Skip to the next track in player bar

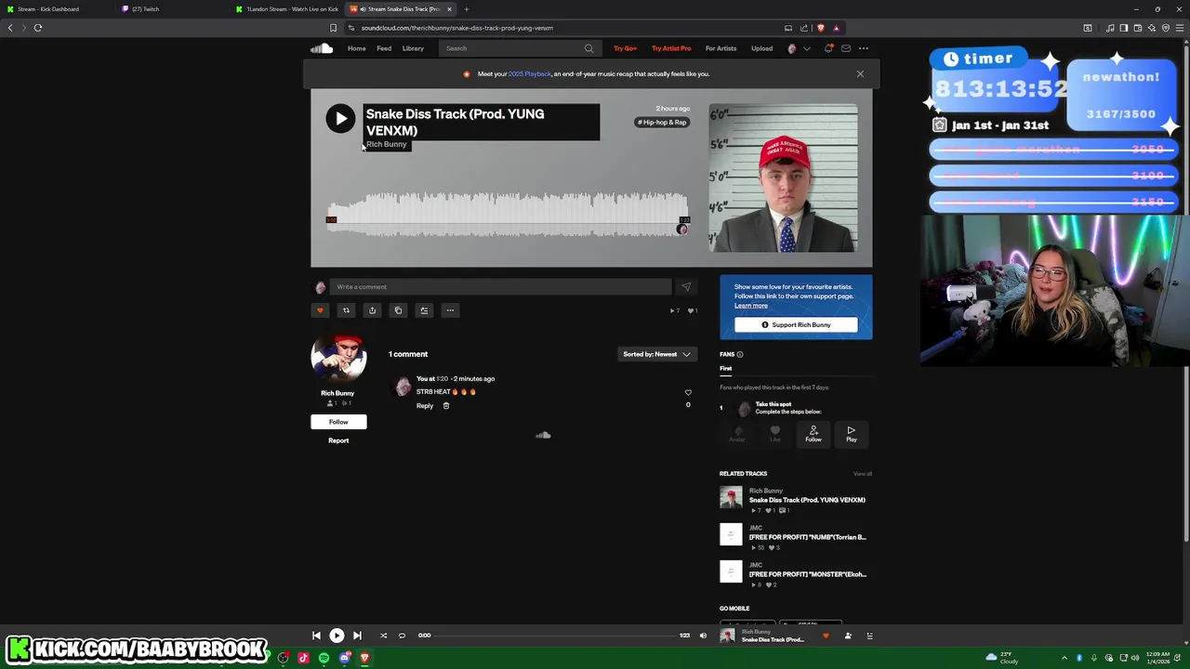click(x=357, y=636)
